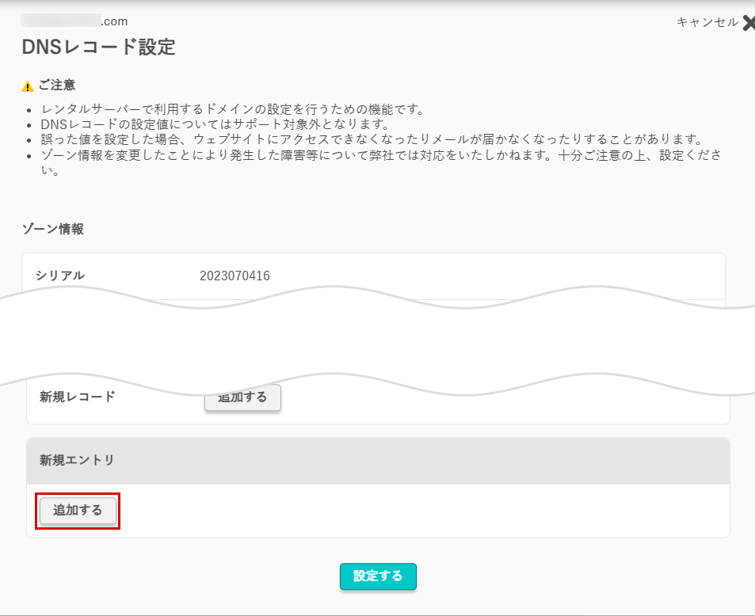Click the シリアル label

click(59, 276)
